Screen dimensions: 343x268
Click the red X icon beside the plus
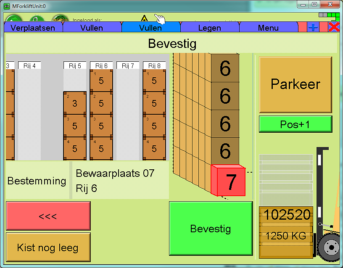tap(334, 27)
